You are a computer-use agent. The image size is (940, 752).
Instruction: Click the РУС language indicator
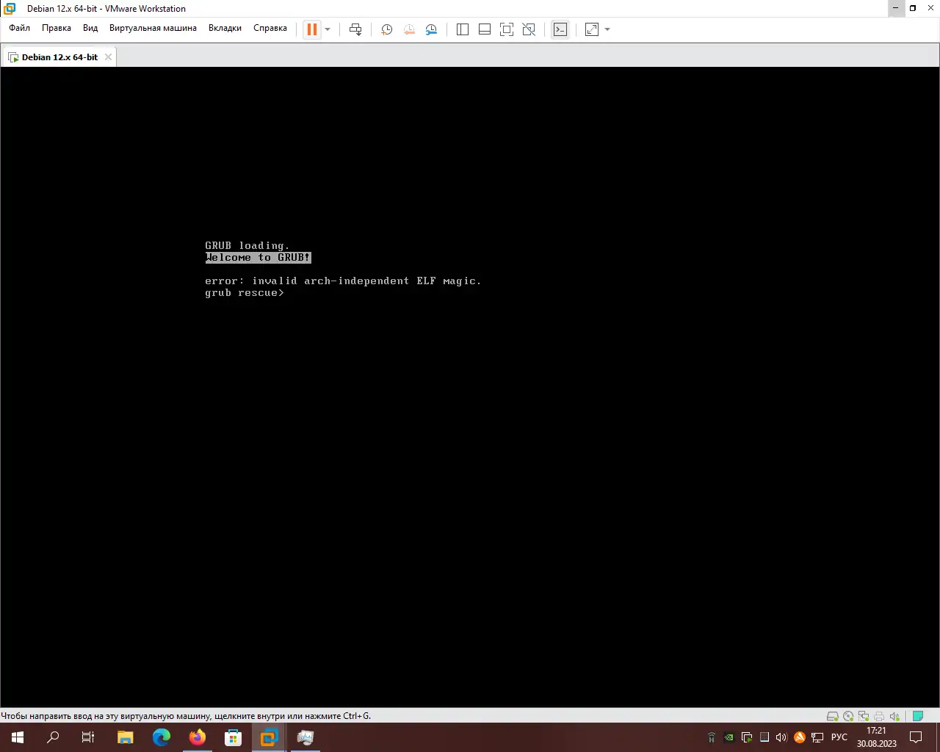pos(839,737)
